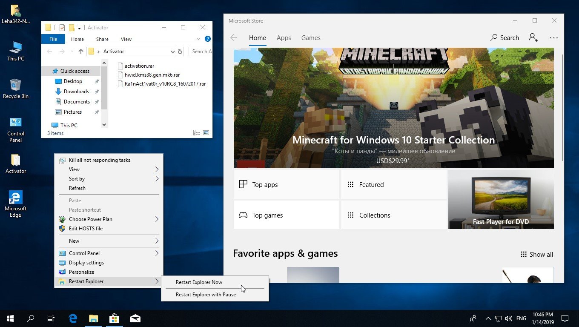579x327 pixels.
Task: Open ENG input language indicator
Action: click(521, 318)
